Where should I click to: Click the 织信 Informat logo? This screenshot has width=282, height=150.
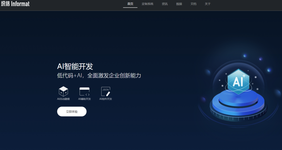15,4
